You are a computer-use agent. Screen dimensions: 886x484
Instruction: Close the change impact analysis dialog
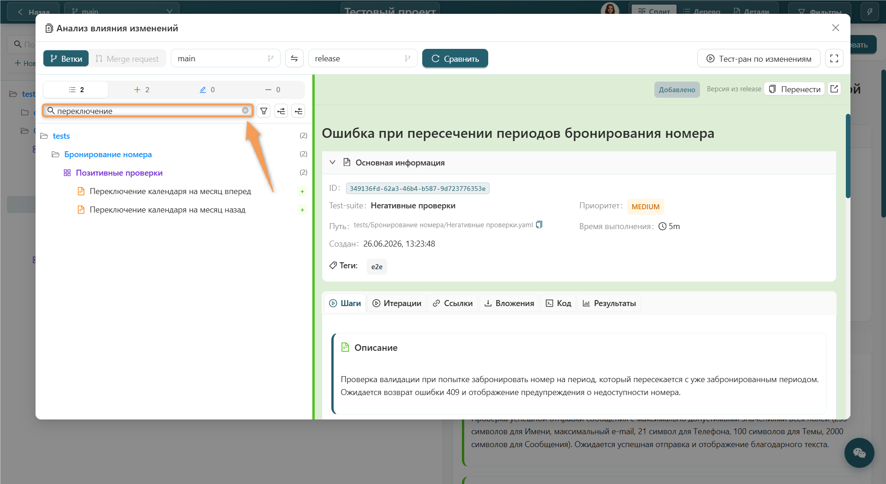pyautogui.click(x=835, y=28)
